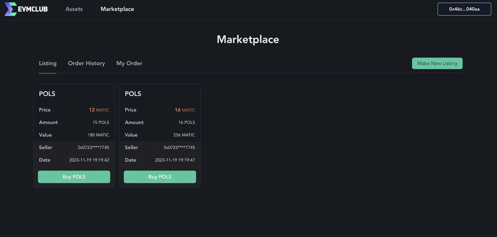This screenshot has height=237, width=497.
Task: Click the EVMCLUB logo
Action: click(x=26, y=9)
